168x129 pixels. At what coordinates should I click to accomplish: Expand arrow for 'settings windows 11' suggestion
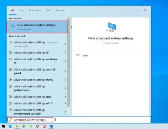[65, 61]
